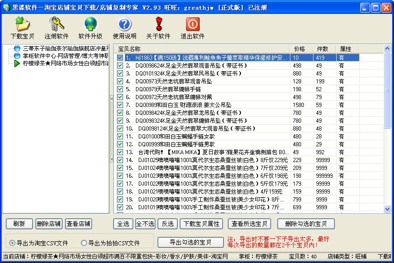The image size is (394, 263).
Task: Click the 全选 button
Action: (123, 224)
